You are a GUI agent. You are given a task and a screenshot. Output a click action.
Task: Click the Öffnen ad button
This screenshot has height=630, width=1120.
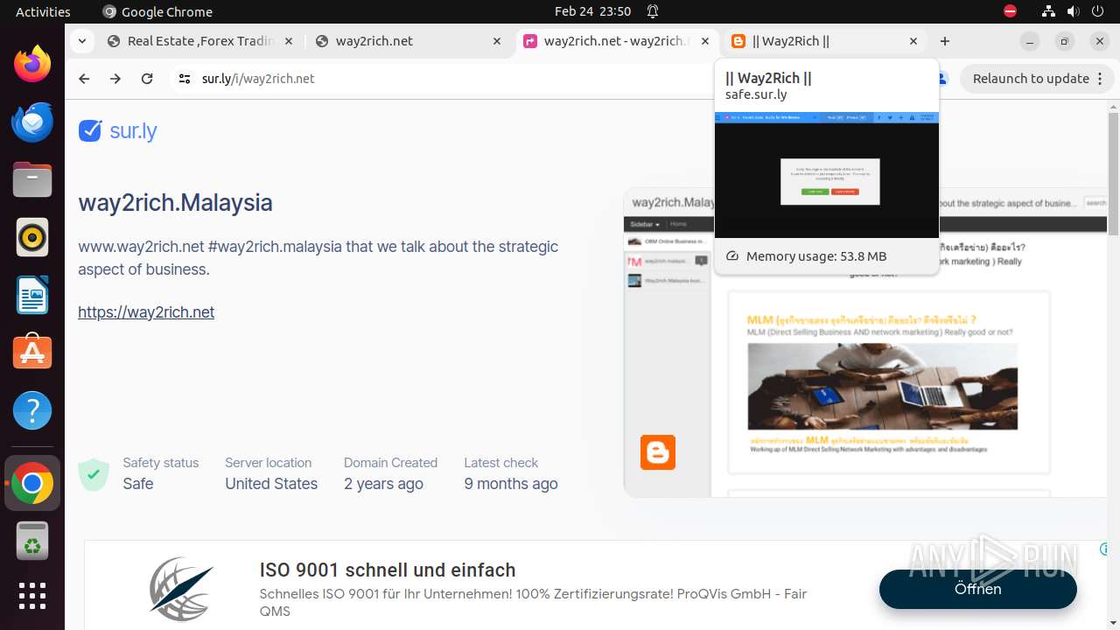tap(977, 589)
